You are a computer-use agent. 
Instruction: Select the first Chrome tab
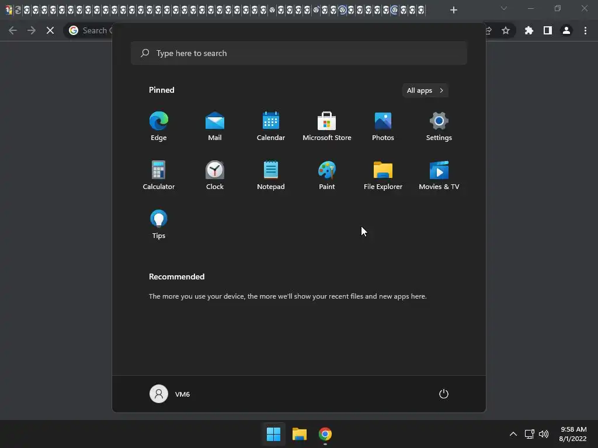point(9,10)
